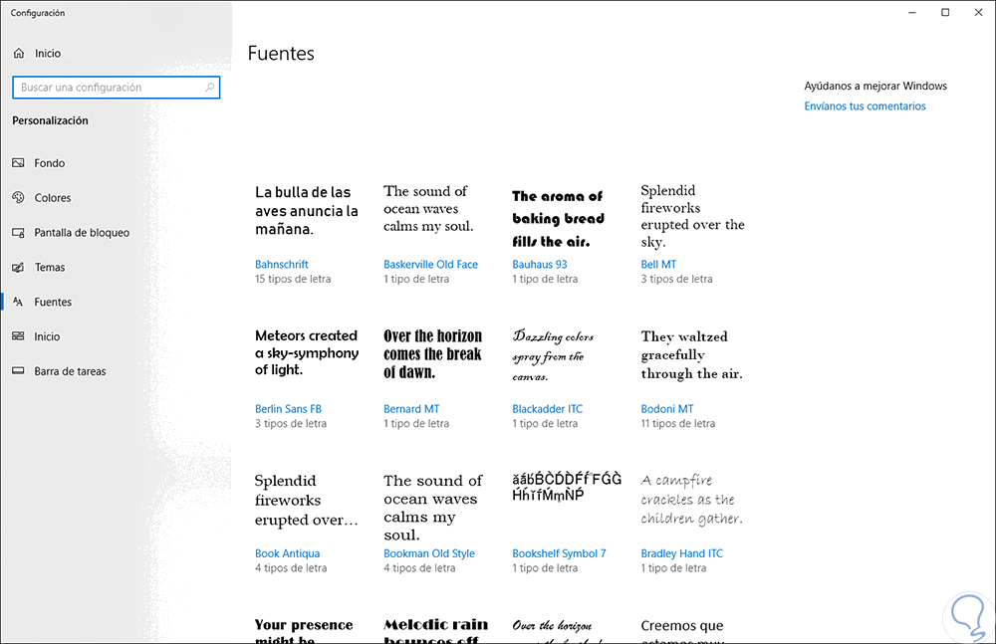996x644 pixels.
Task: Click the Colores palette icon
Action: point(18,198)
